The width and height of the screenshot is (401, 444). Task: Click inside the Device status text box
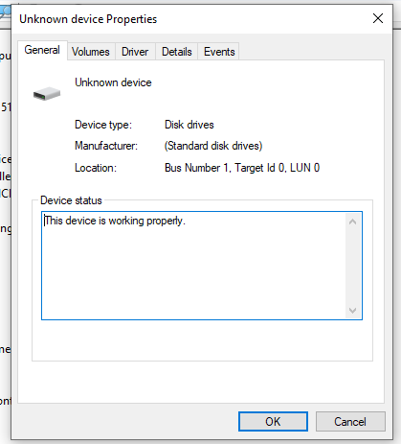202,266
